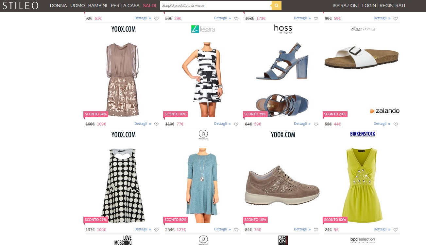The width and height of the screenshot is (426, 248).
Task: Open Dettagli for the 9€ yellow top
Action: [382, 229]
